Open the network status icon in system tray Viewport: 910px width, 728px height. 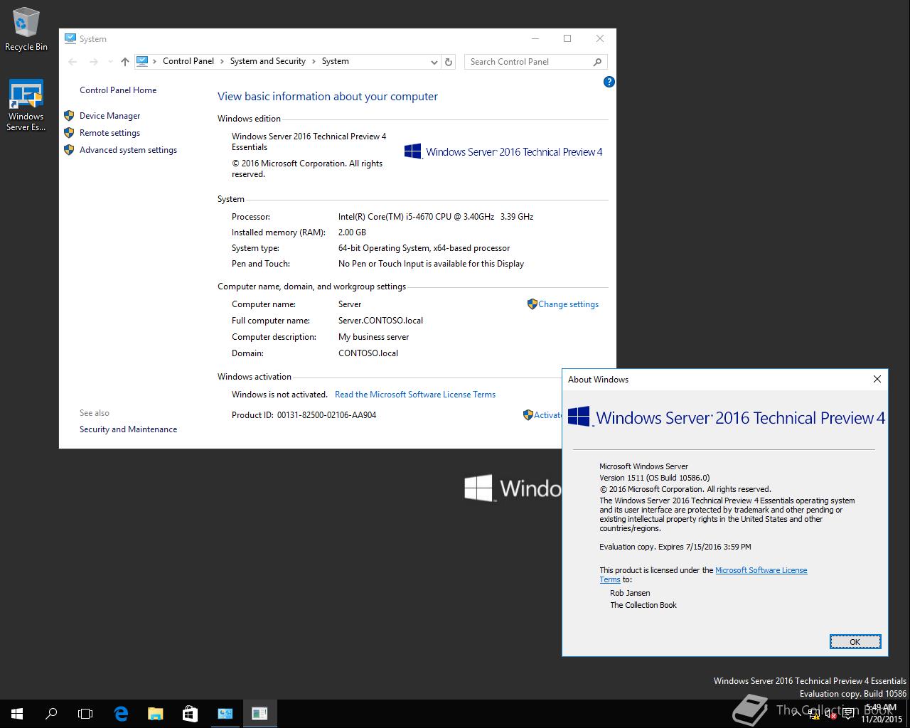[x=814, y=714]
